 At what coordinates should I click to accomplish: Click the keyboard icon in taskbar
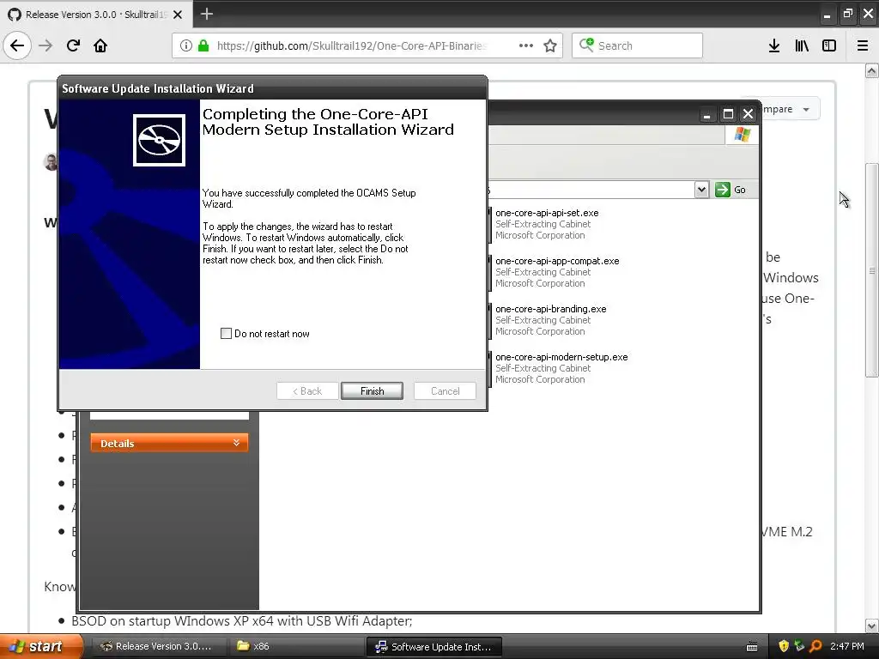[x=752, y=647]
